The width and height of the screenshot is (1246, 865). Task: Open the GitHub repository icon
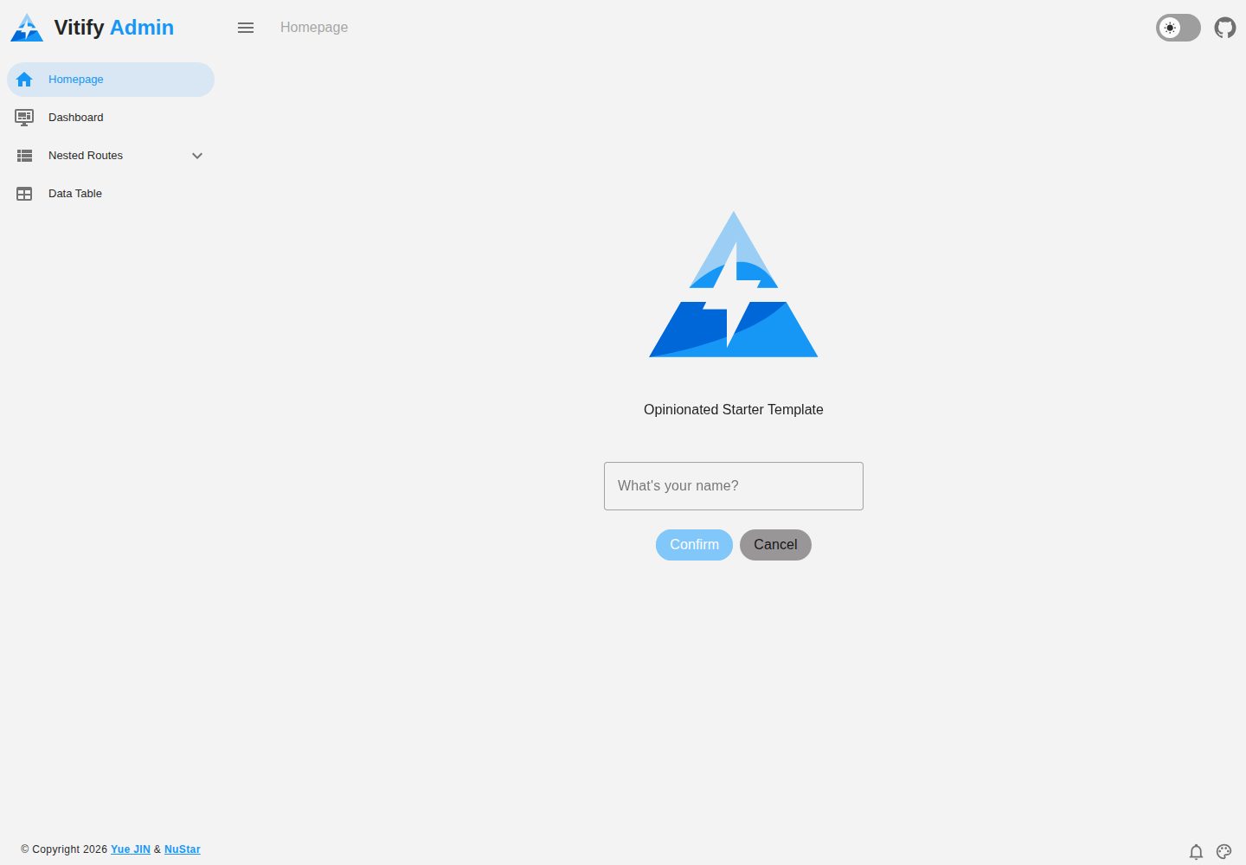pos(1225,28)
